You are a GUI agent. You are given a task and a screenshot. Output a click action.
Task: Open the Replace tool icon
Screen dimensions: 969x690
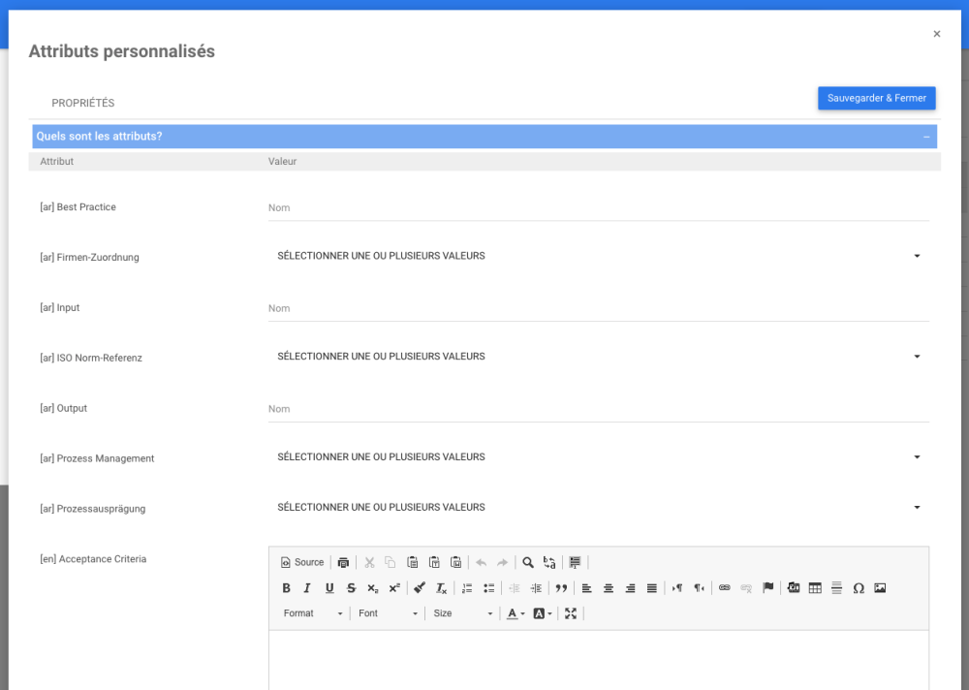549,562
